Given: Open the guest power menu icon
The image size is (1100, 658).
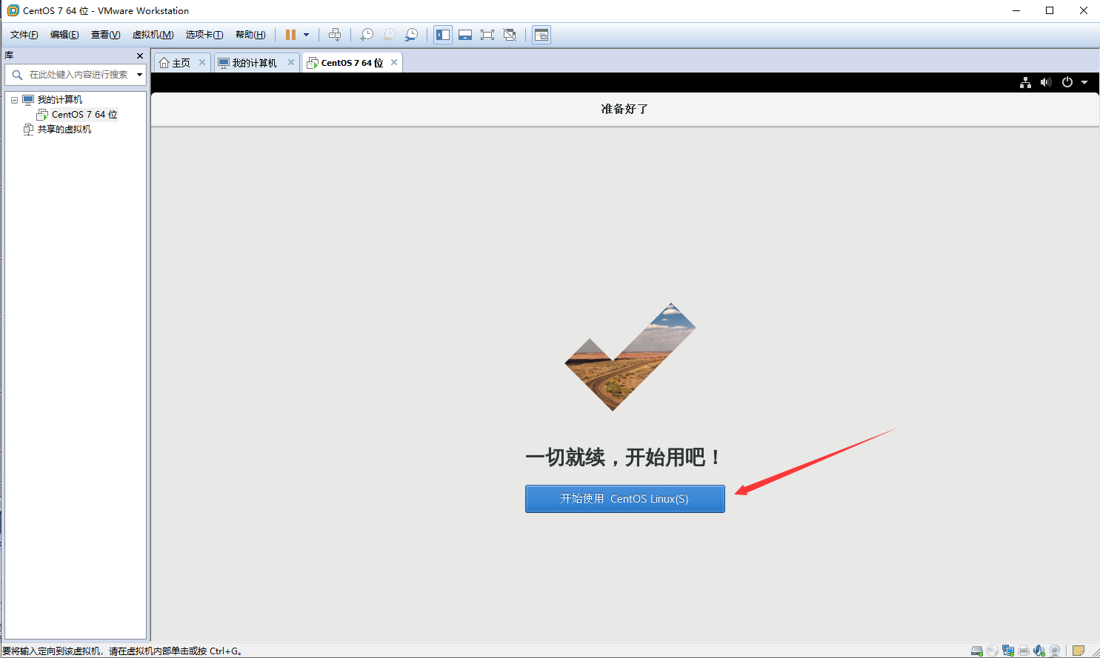Looking at the screenshot, I should click(x=1067, y=83).
